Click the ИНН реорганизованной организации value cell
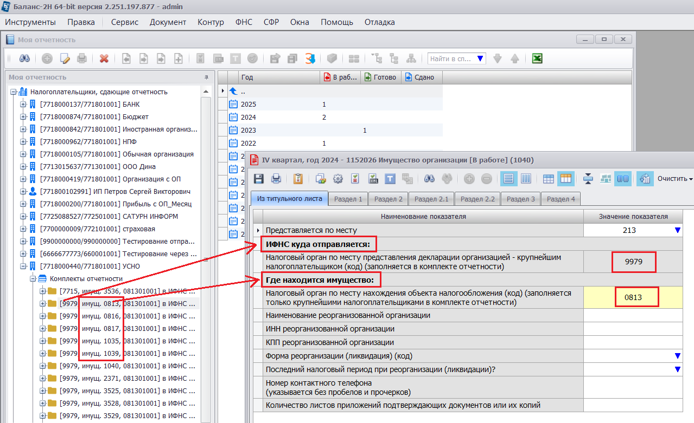694x423 pixels. [x=633, y=329]
